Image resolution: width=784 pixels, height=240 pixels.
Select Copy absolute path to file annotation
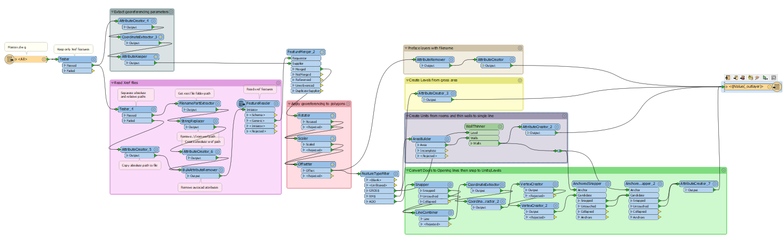[x=139, y=165]
